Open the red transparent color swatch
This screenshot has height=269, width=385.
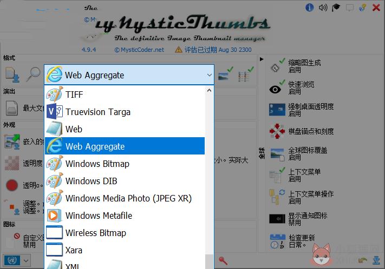tap(12, 185)
